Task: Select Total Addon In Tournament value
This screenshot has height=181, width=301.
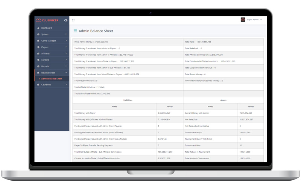Action: [x=245, y=158]
